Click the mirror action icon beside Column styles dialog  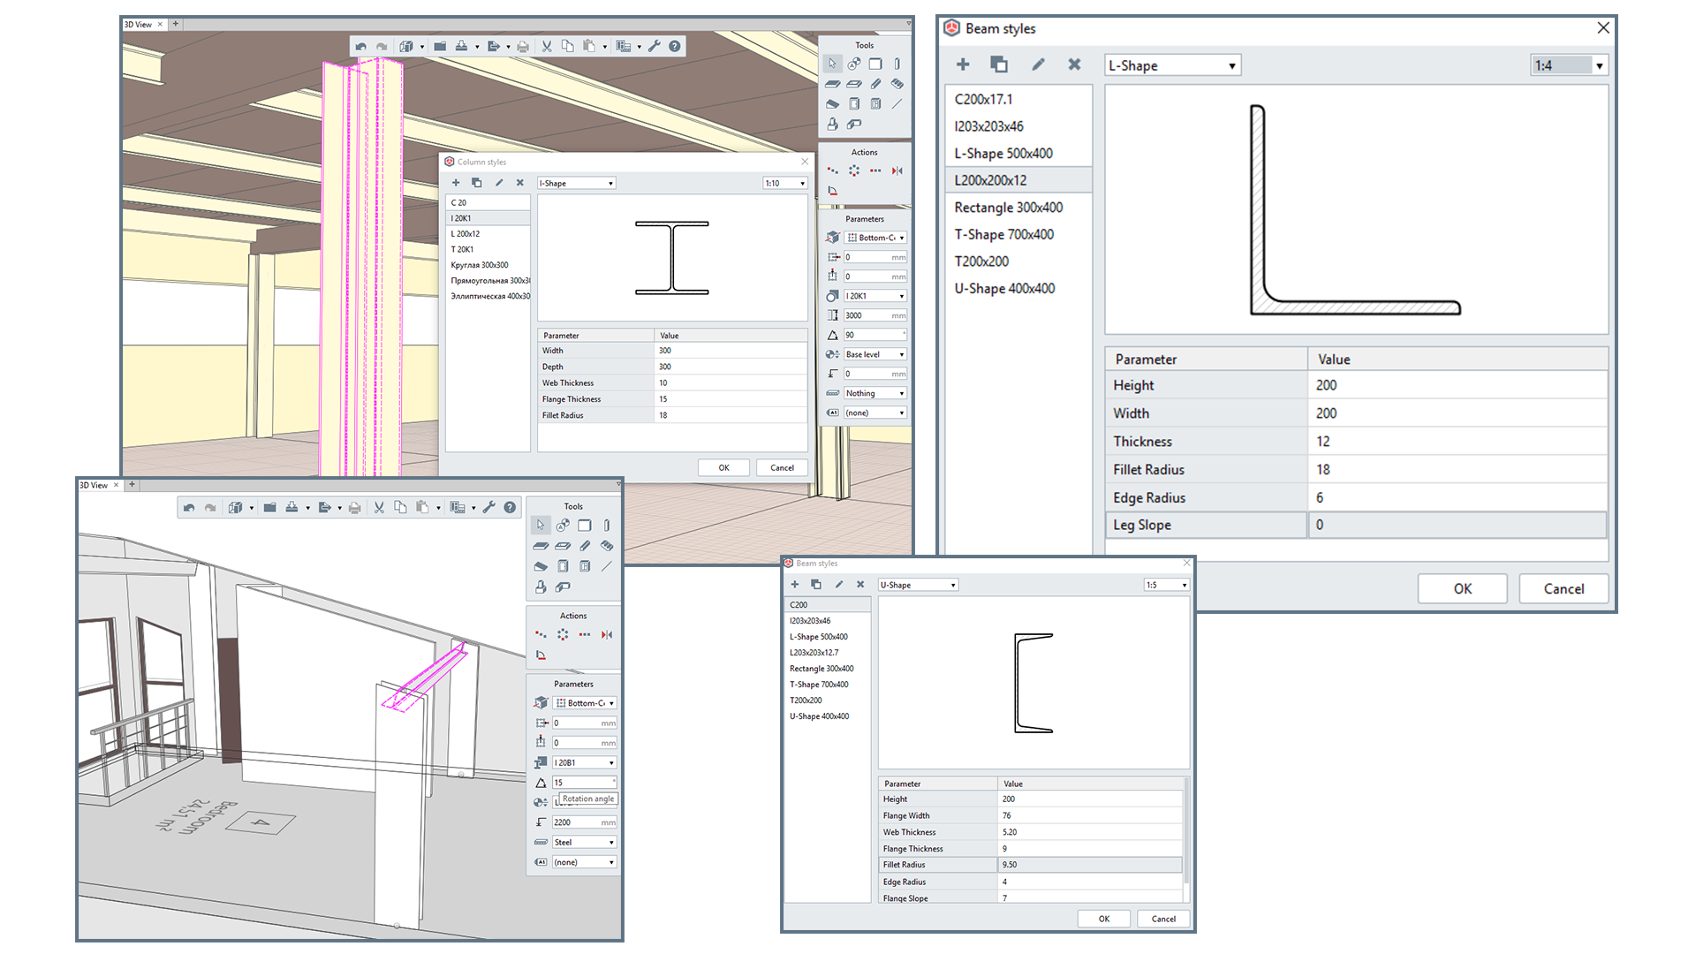coord(897,170)
